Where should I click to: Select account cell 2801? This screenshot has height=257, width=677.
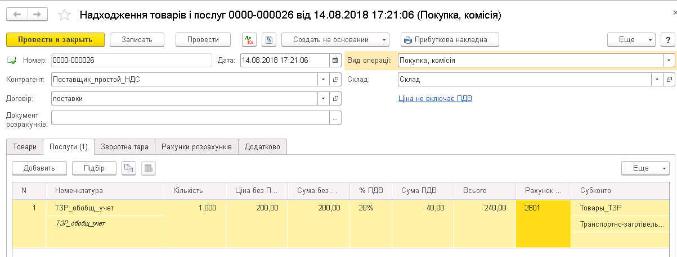[543, 223]
